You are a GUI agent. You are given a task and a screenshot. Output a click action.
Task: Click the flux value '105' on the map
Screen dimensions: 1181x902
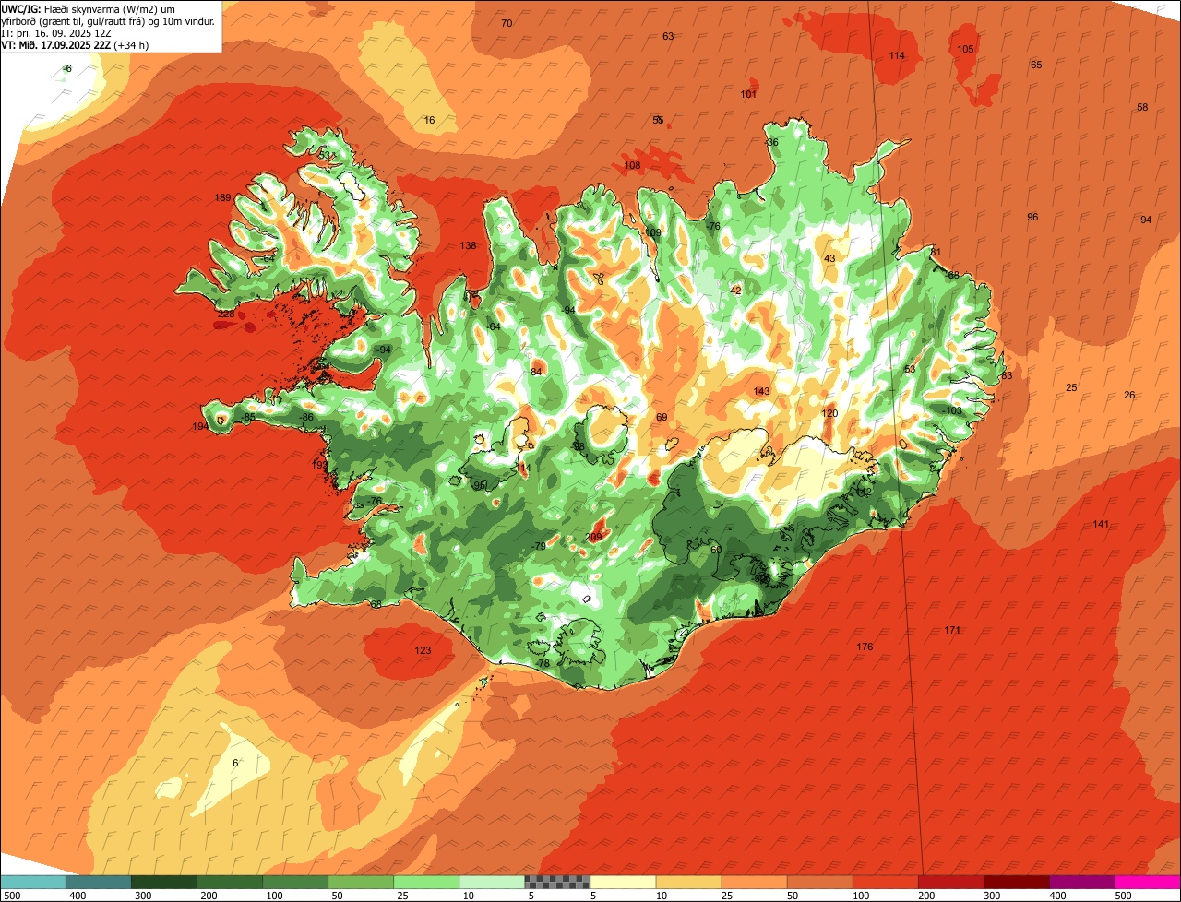click(965, 50)
